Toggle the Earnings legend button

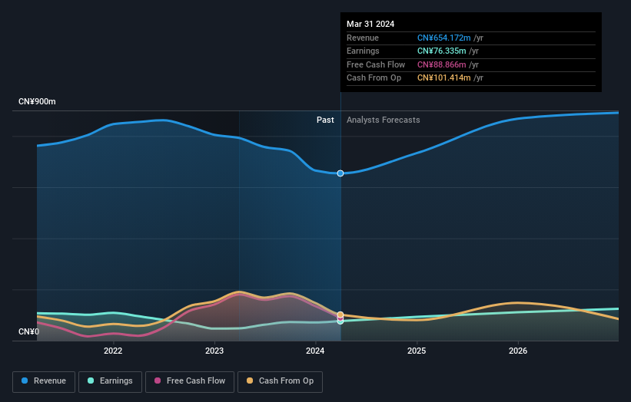[x=110, y=381]
